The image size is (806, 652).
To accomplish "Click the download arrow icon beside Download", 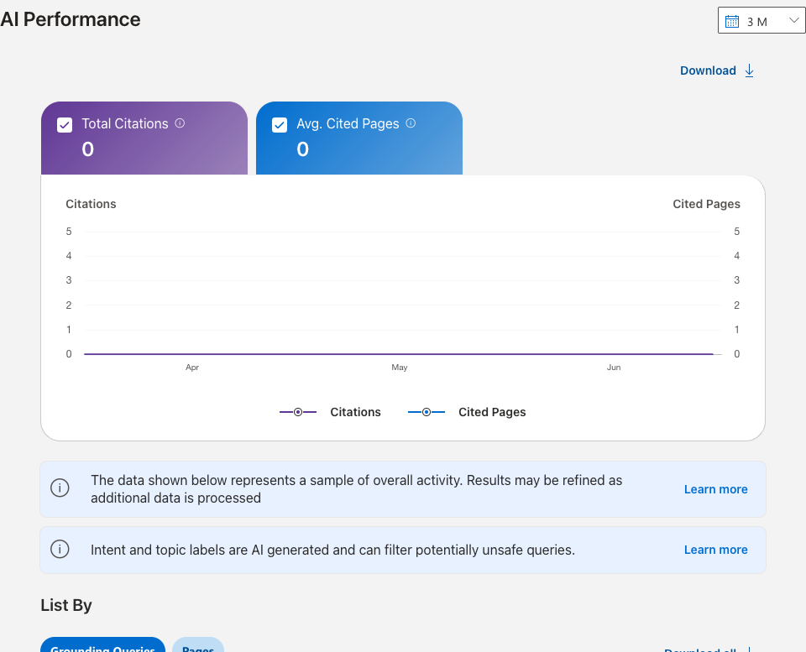I will point(750,70).
